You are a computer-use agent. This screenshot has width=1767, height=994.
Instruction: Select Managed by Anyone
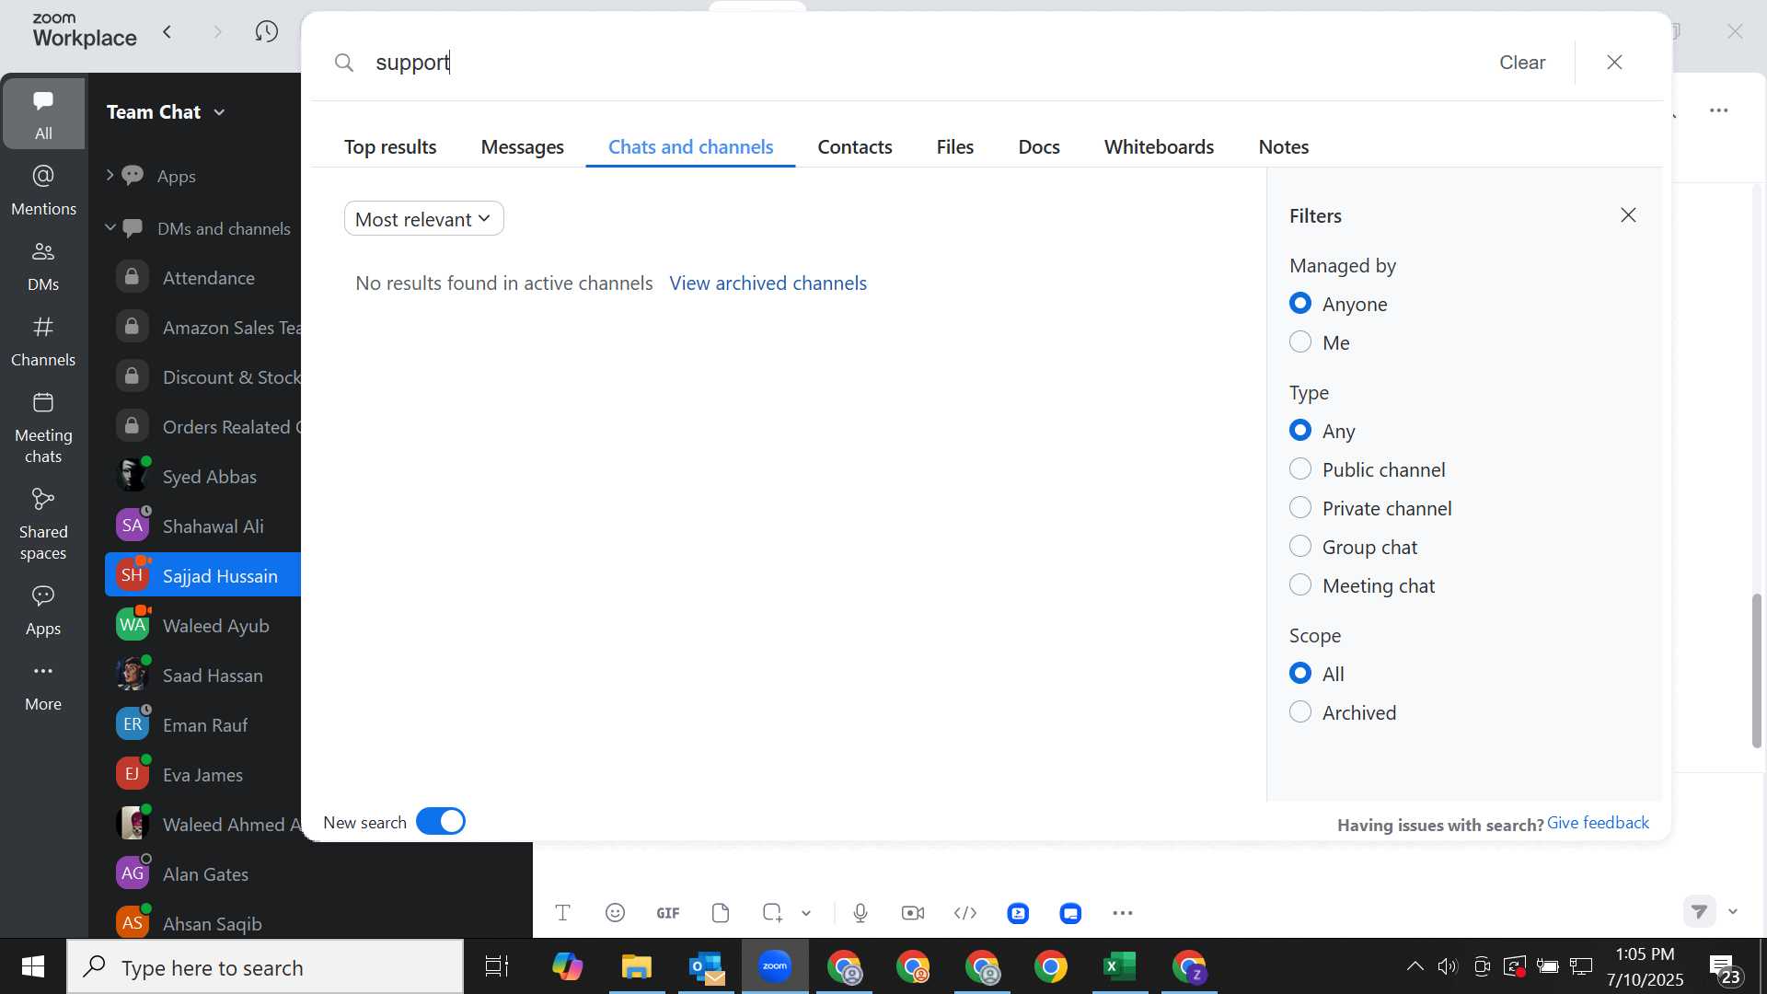[x=1300, y=304]
